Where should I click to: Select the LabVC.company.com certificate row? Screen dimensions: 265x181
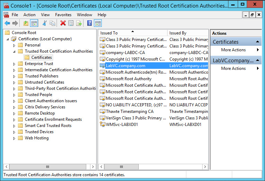pos(154,66)
